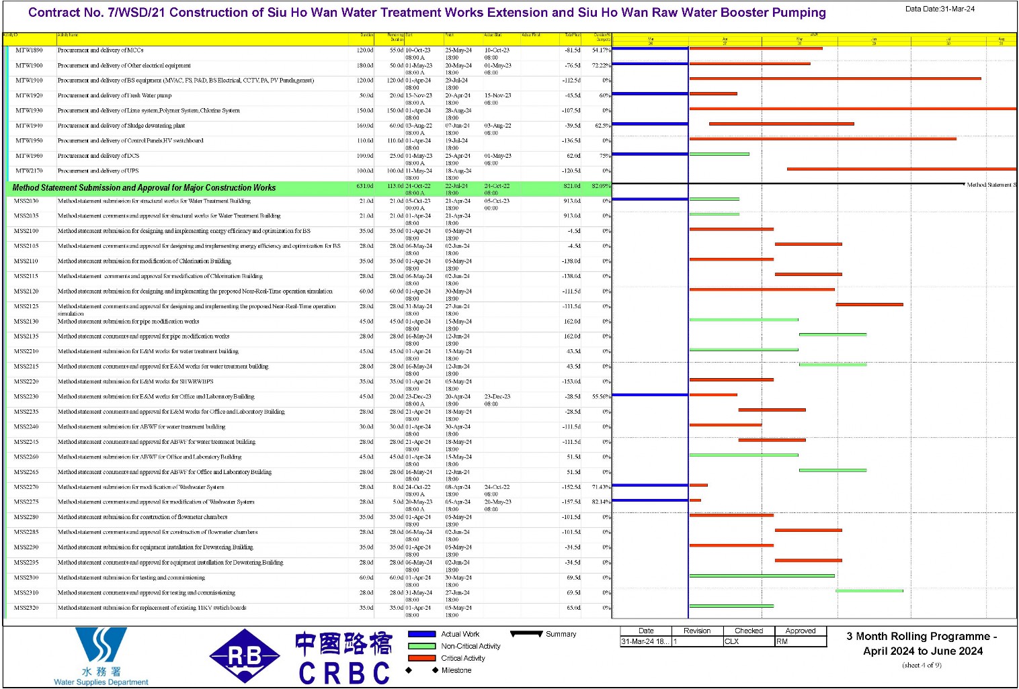Click the red Gantt bar in MTW2170 row
Screen dimensions: 1019x689
click(x=901, y=169)
